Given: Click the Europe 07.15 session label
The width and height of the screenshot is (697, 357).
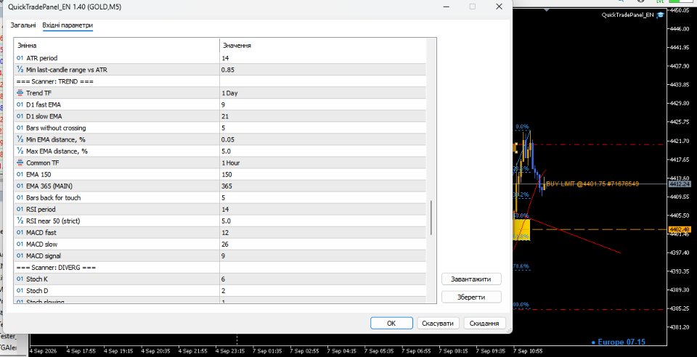Looking at the screenshot, I should pyautogui.click(x=619, y=342).
